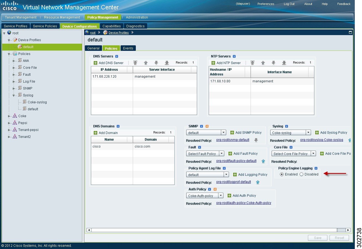Viewport: 362px width, 249px height.
Task: Switch to the Events tab
Action: coord(128,48)
